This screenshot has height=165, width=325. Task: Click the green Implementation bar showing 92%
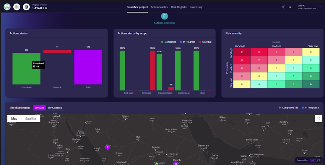(x=159, y=72)
